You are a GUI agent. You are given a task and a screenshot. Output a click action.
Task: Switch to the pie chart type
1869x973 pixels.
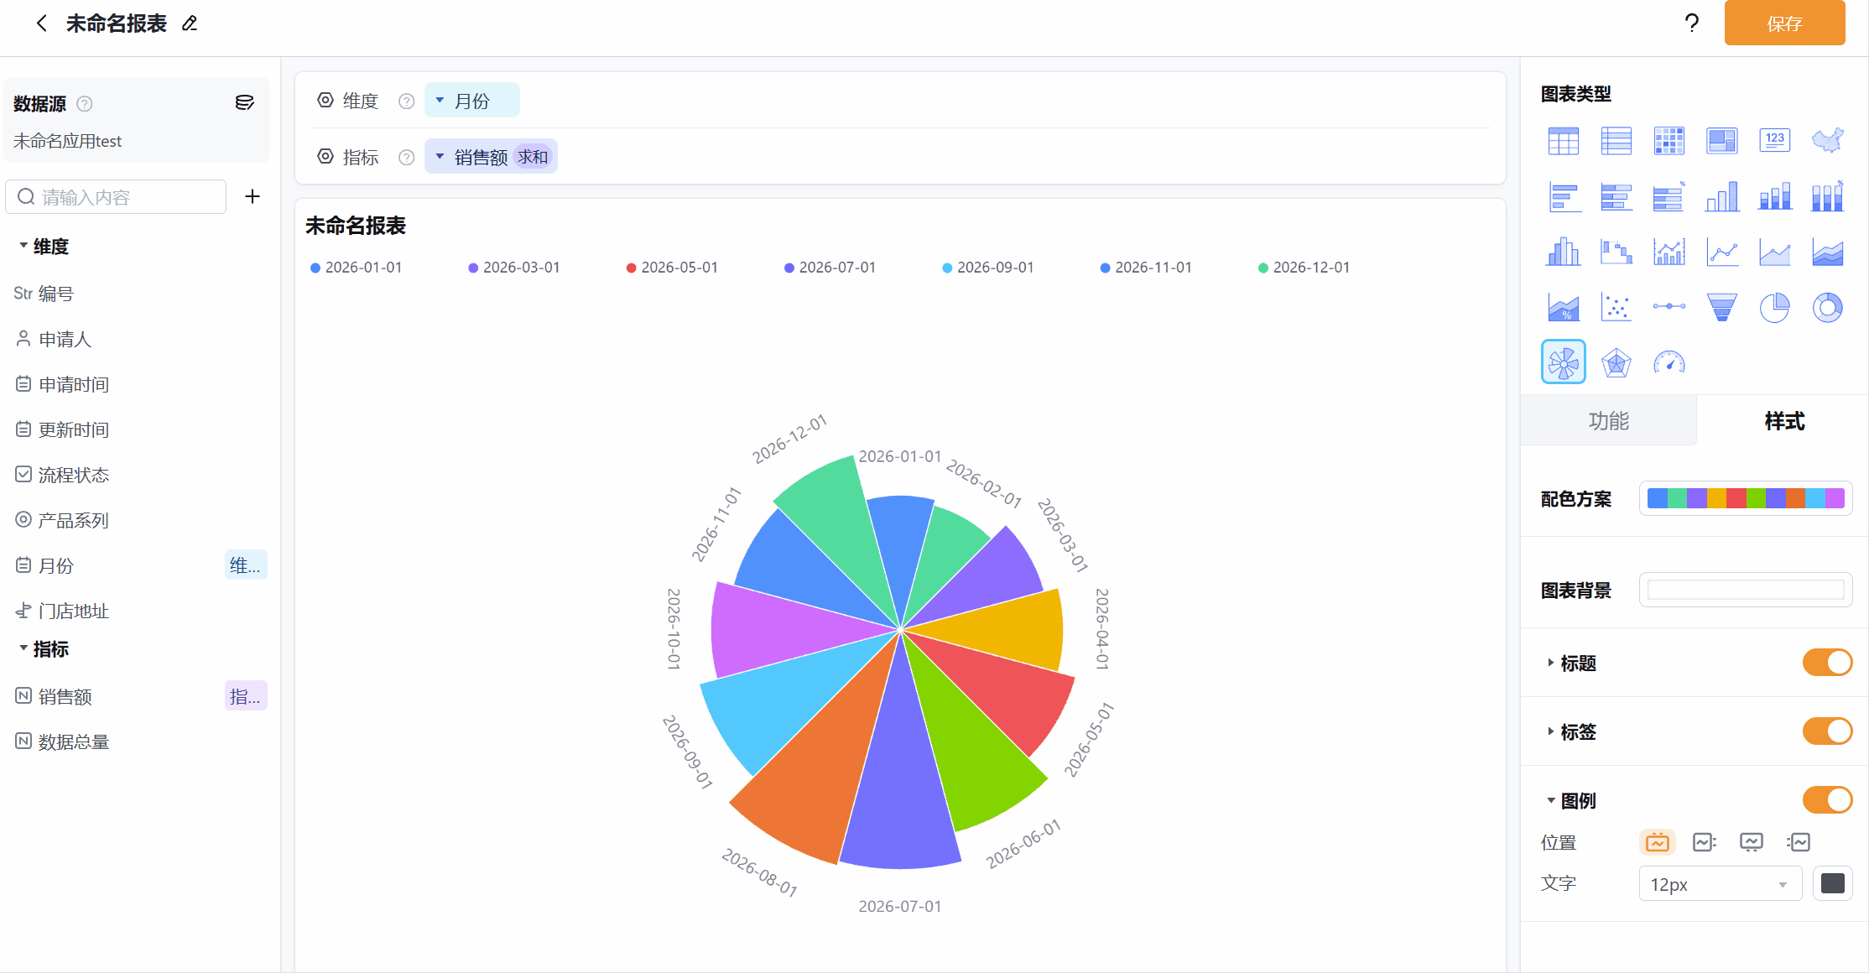coord(1775,307)
